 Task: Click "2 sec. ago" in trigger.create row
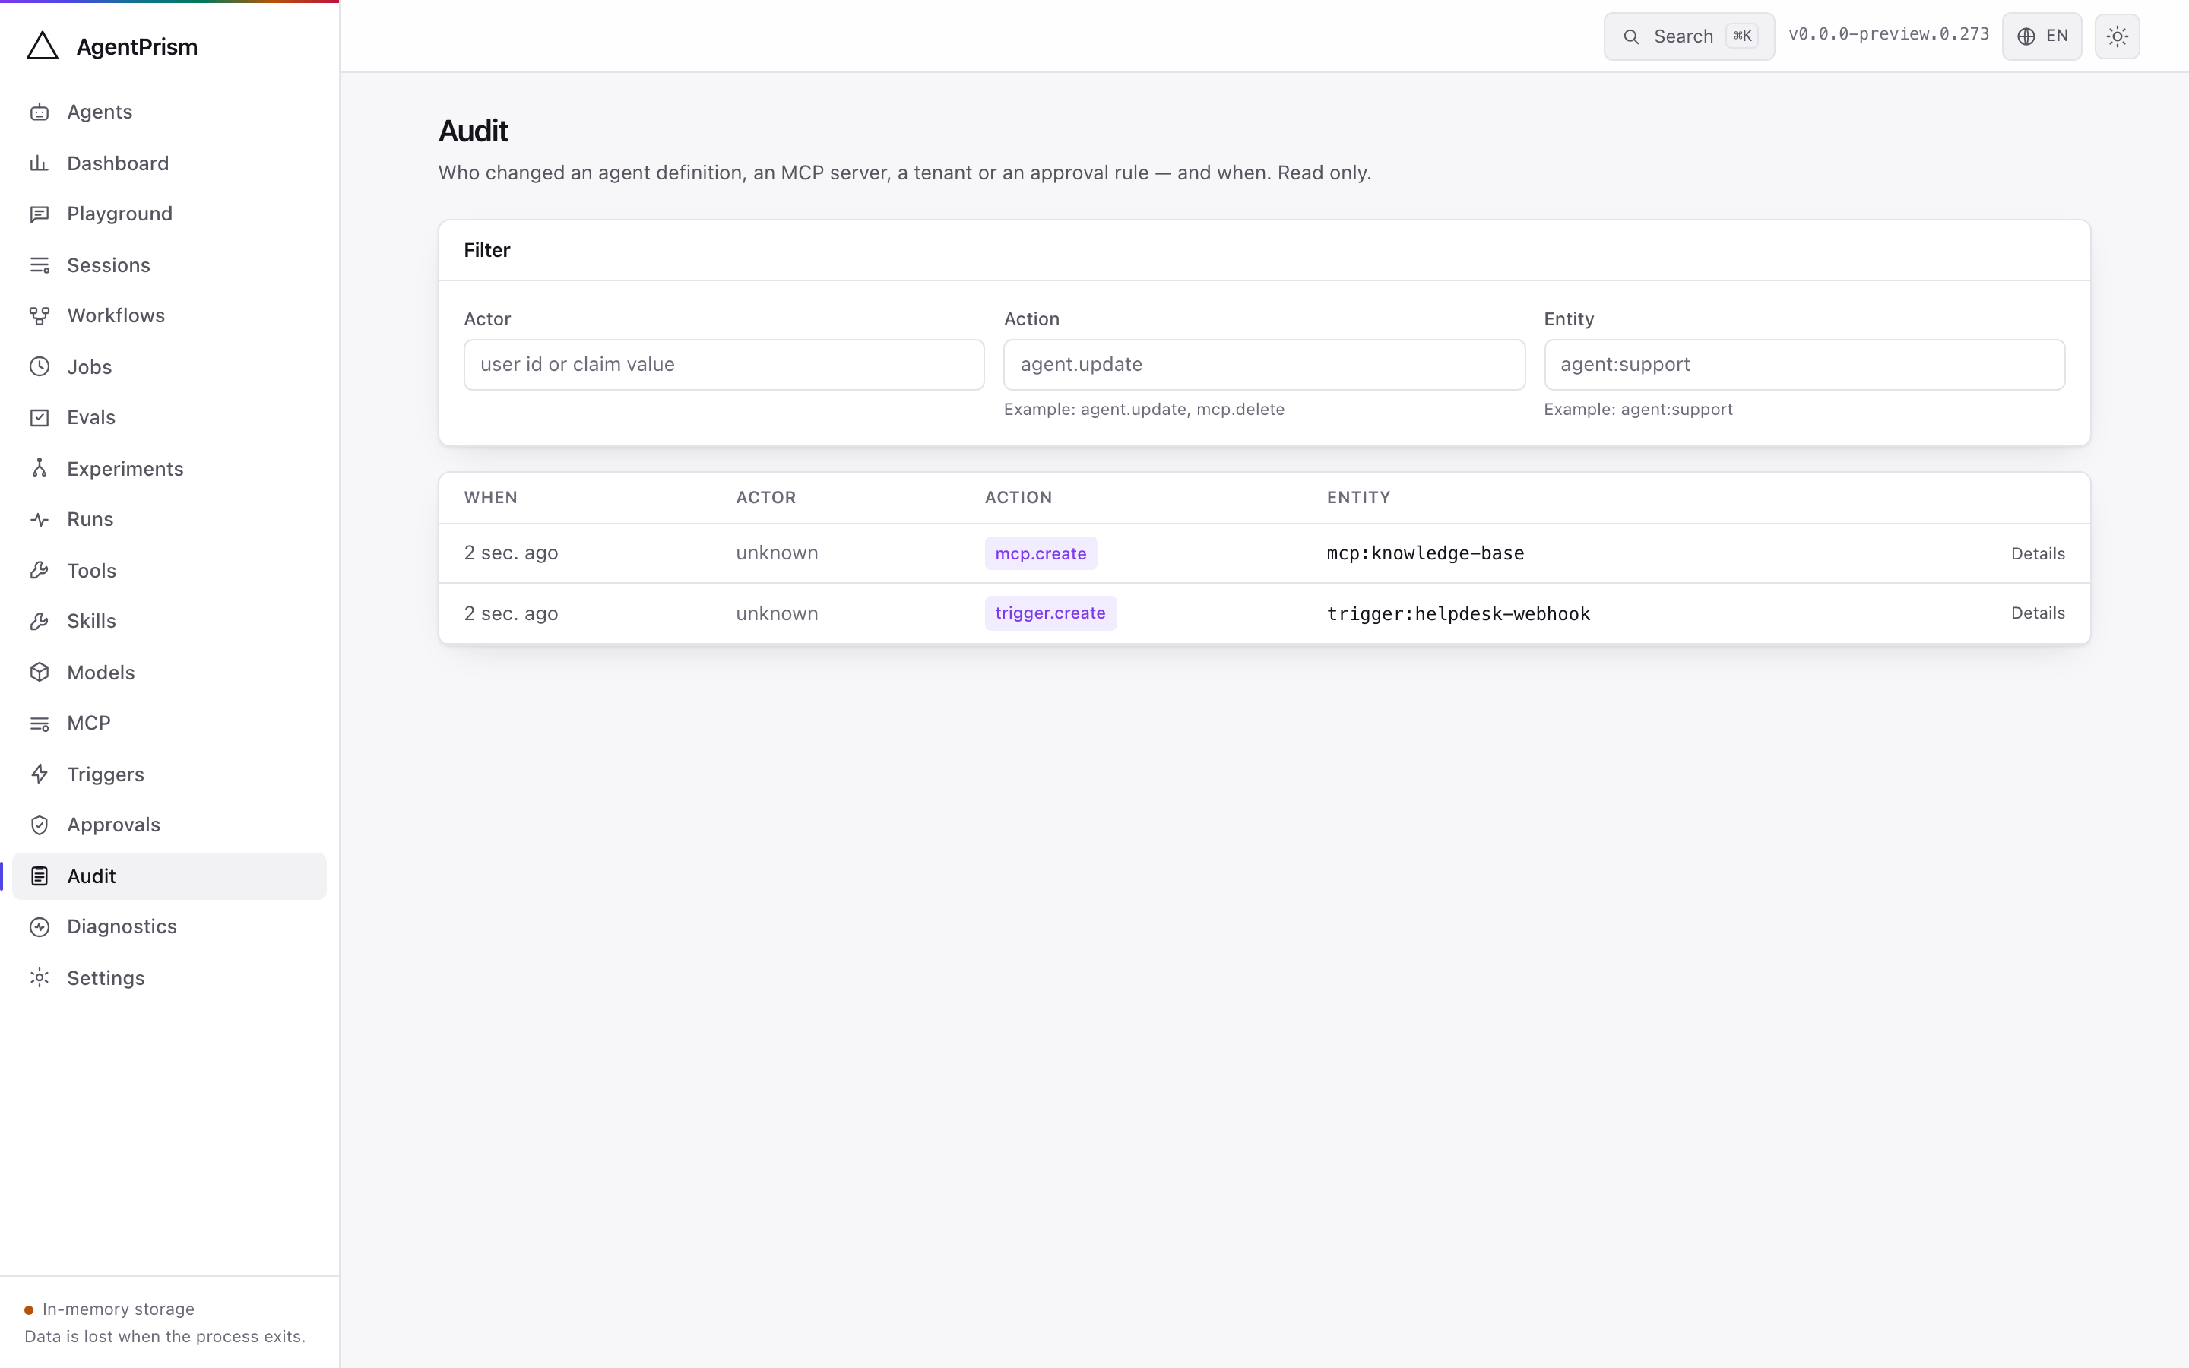tap(510, 613)
